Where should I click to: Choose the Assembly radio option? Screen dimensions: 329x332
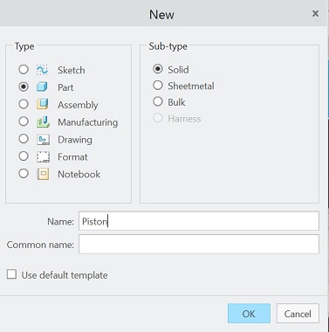click(24, 104)
